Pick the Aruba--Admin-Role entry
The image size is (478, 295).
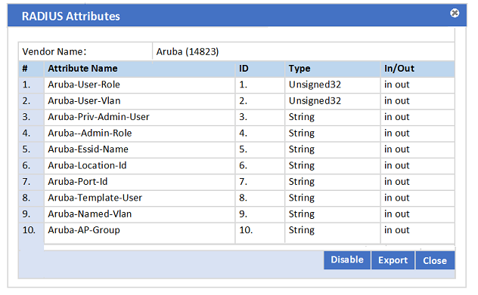(x=237, y=134)
